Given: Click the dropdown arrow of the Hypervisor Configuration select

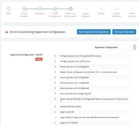Looking at the screenshot, I should click(x=134, y=47).
